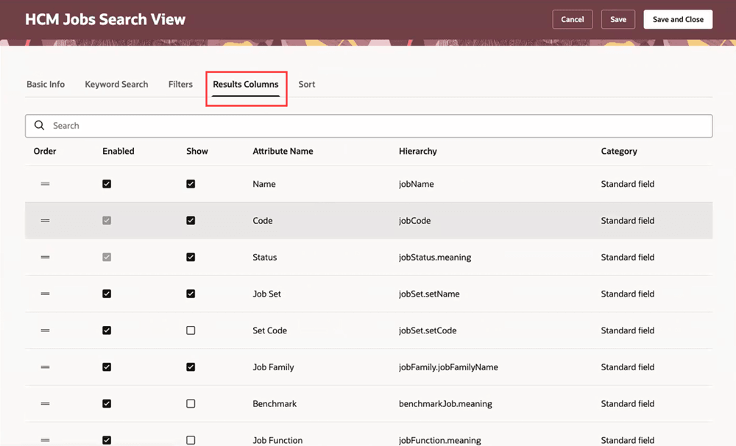Click the Job Set attribute name
The image size is (736, 446).
[x=266, y=294]
